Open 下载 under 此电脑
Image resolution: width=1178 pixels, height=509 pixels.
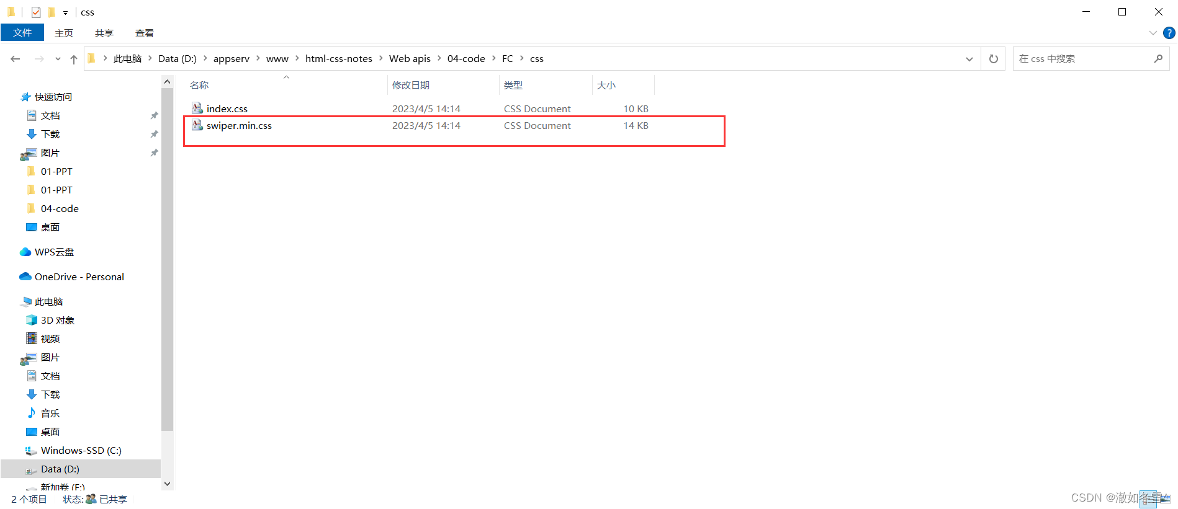pyautogui.click(x=50, y=394)
